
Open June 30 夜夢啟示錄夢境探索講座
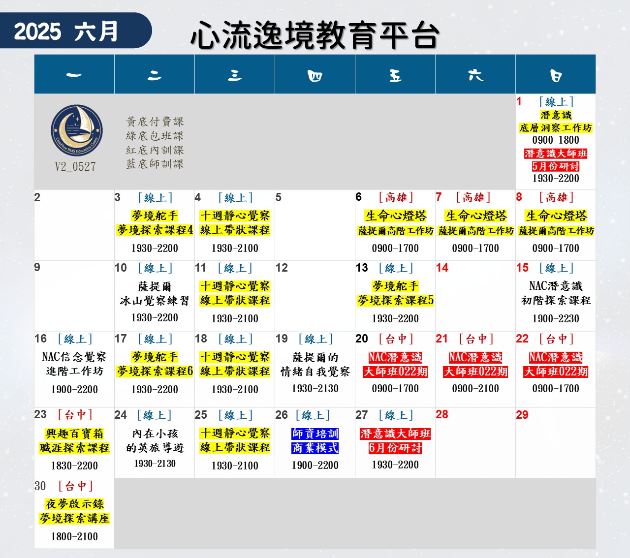tap(74, 511)
